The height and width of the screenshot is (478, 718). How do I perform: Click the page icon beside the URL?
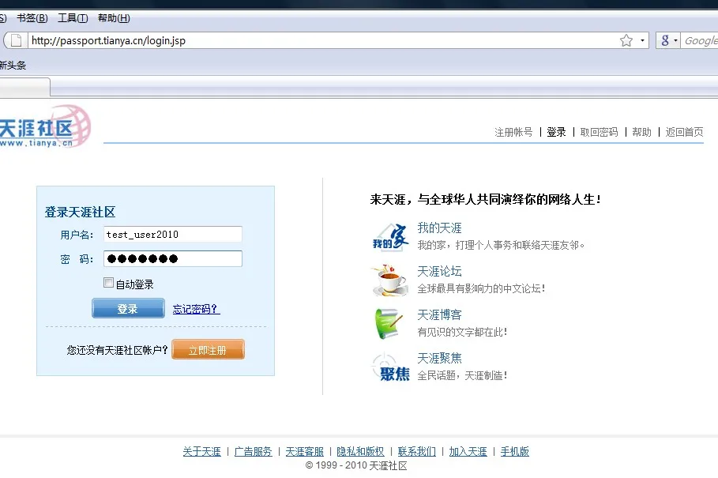click(x=16, y=41)
